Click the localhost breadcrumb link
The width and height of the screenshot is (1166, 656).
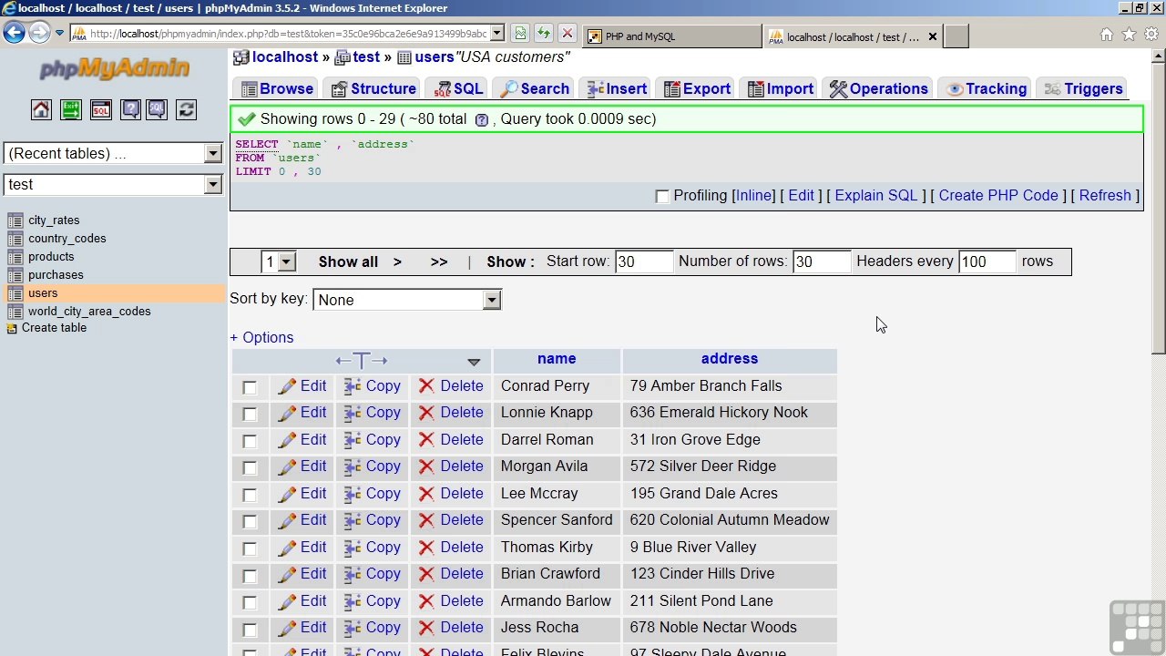[285, 56]
